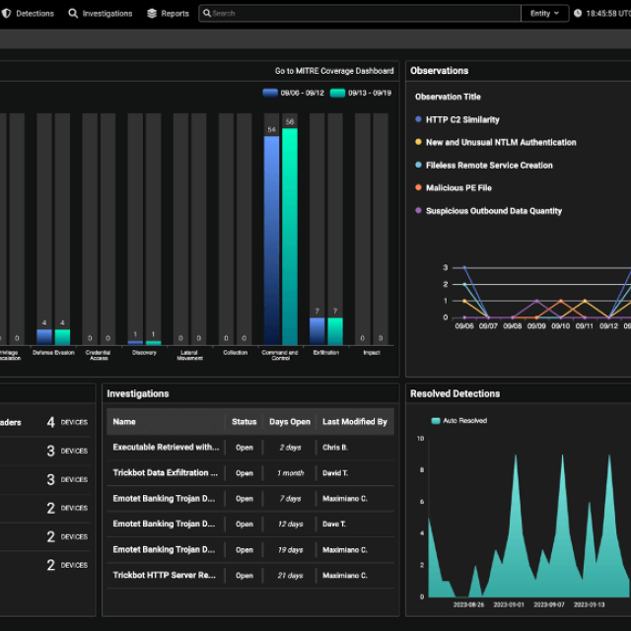
Task: Click the Investigations panel title
Action: 138,394
